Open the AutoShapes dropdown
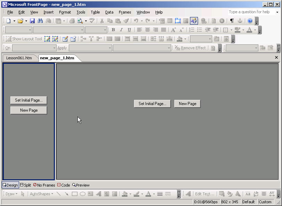 [x=42, y=194]
